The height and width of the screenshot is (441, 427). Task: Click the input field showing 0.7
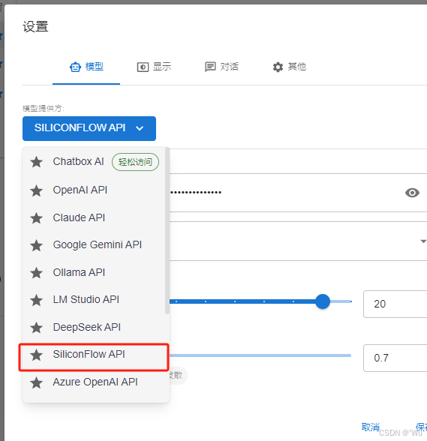coord(395,358)
